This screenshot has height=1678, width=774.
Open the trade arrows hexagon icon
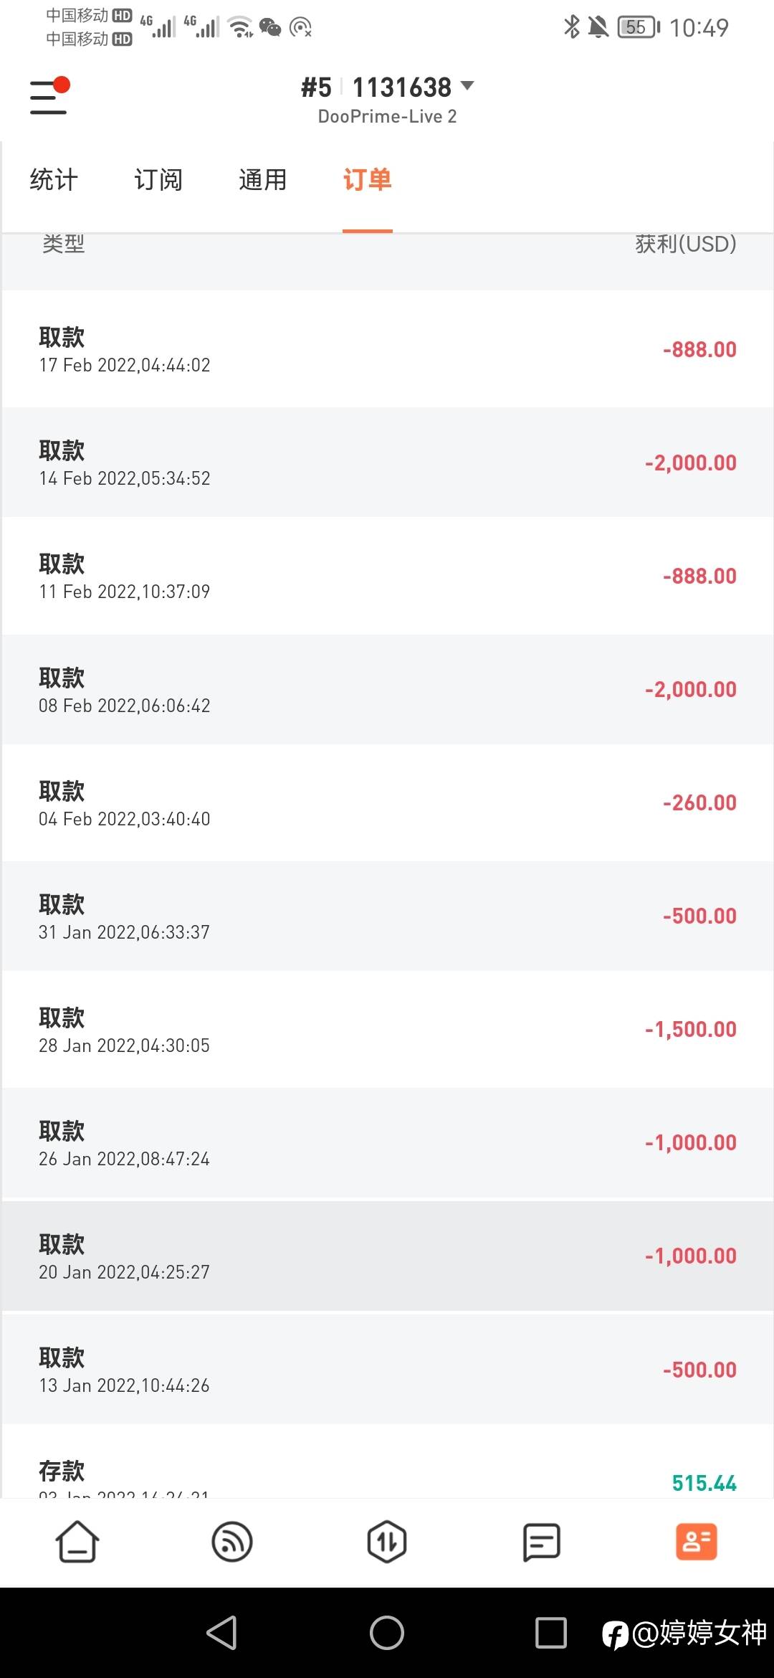pyautogui.click(x=387, y=1542)
